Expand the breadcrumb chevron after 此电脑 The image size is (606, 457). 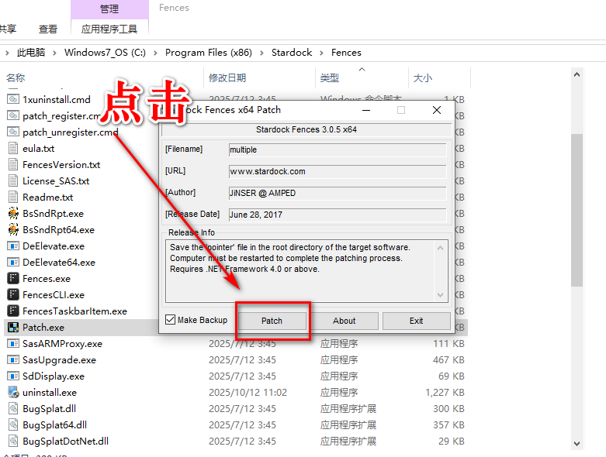click(54, 53)
